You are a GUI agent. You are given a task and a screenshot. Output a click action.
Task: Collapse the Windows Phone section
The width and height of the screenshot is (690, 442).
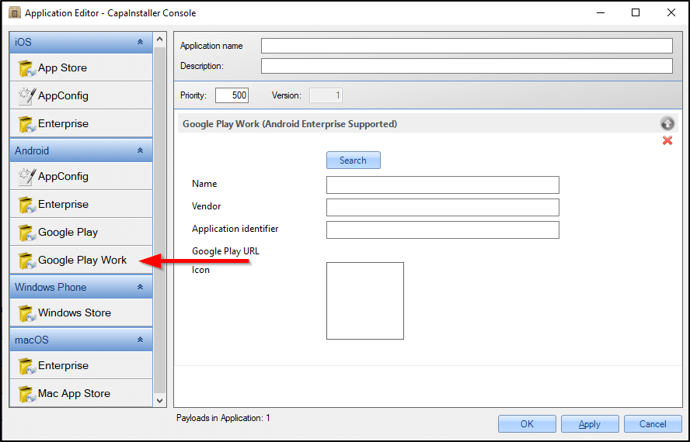click(x=140, y=287)
